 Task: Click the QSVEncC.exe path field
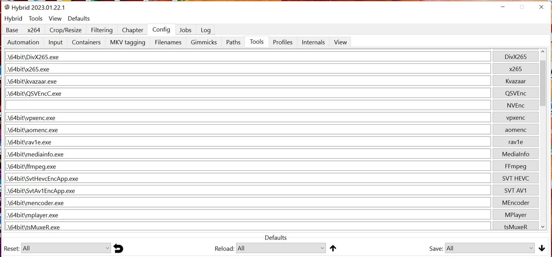(248, 93)
